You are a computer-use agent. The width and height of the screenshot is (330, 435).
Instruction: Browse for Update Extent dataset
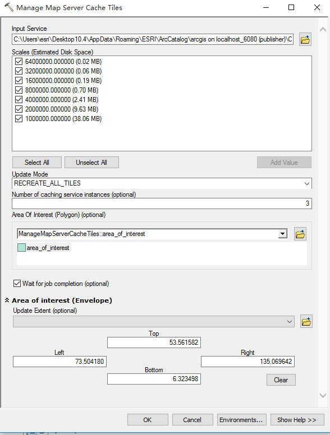(306, 322)
